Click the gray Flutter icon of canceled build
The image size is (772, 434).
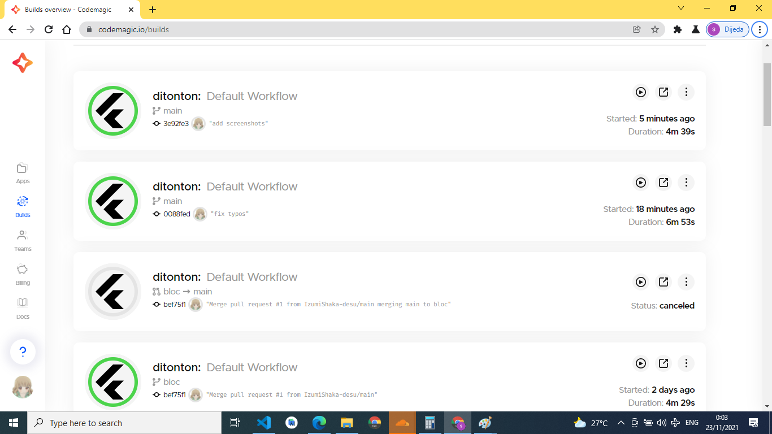click(x=113, y=292)
